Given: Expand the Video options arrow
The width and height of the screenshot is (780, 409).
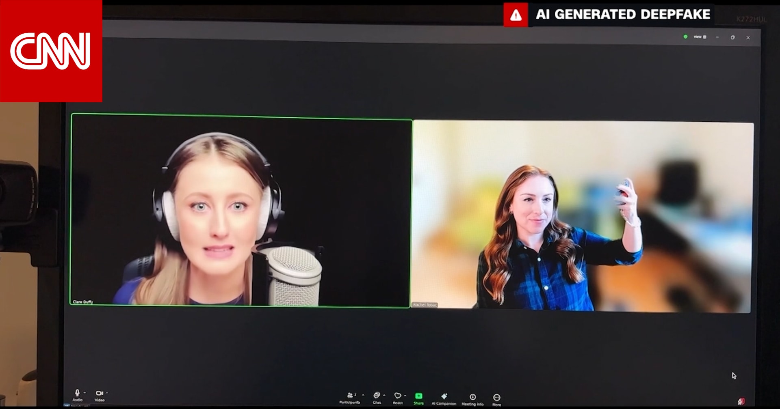Looking at the screenshot, I should [107, 392].
